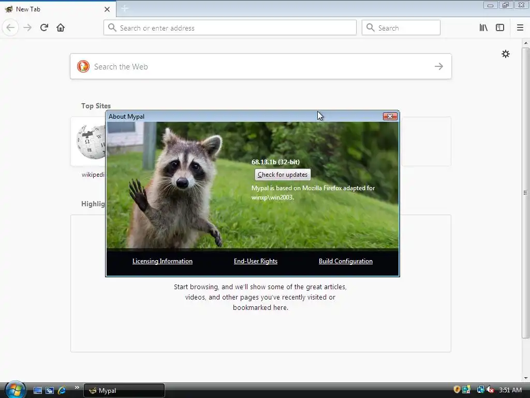Reload the current page

click(x=44, y=27)
